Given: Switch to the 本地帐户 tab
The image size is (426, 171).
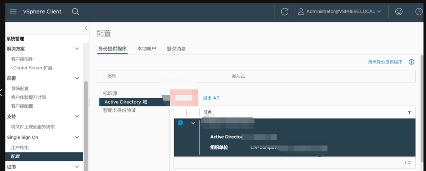Looking at the screenshot, I should 147,49.
